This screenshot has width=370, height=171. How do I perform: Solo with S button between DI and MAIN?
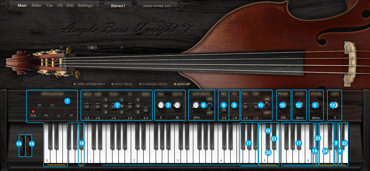[x=138, y=100]
